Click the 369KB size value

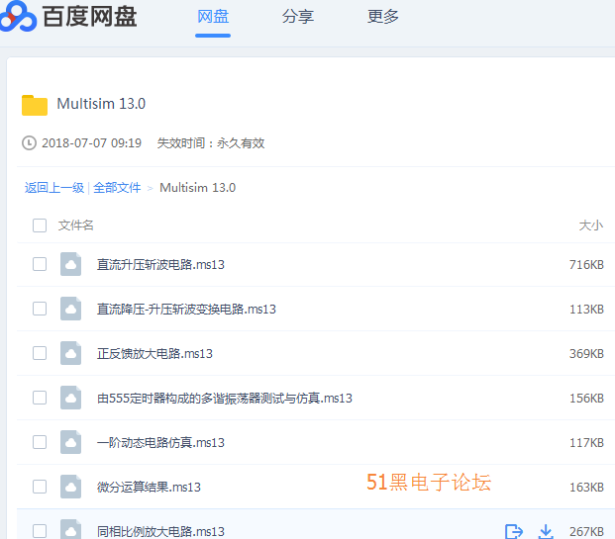586,354
